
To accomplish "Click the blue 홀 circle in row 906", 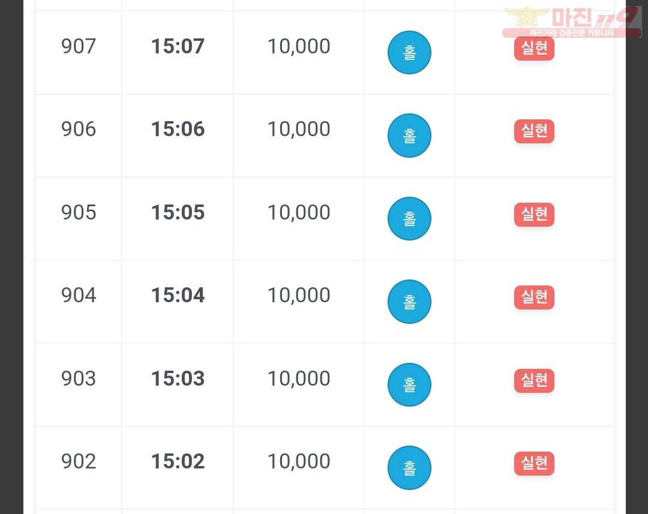I will 409,136.
